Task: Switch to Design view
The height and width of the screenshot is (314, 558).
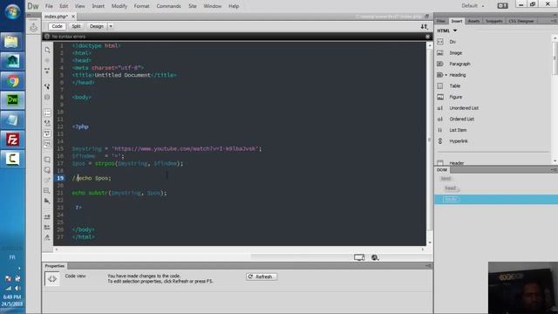Action: (x=97, y=26)
